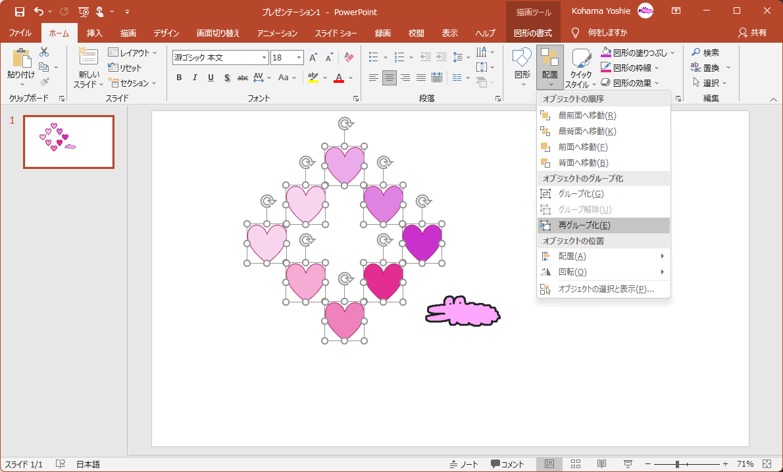Decrease the font size
The image size is (783, 472).
(329, 57)
